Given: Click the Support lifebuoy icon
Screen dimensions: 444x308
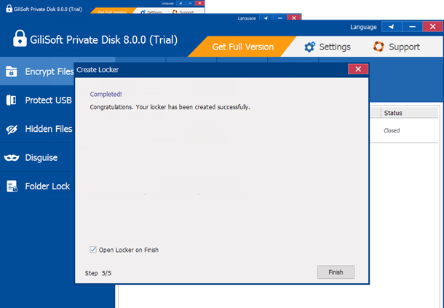Looking at the screenshot, I should [378, 47].
